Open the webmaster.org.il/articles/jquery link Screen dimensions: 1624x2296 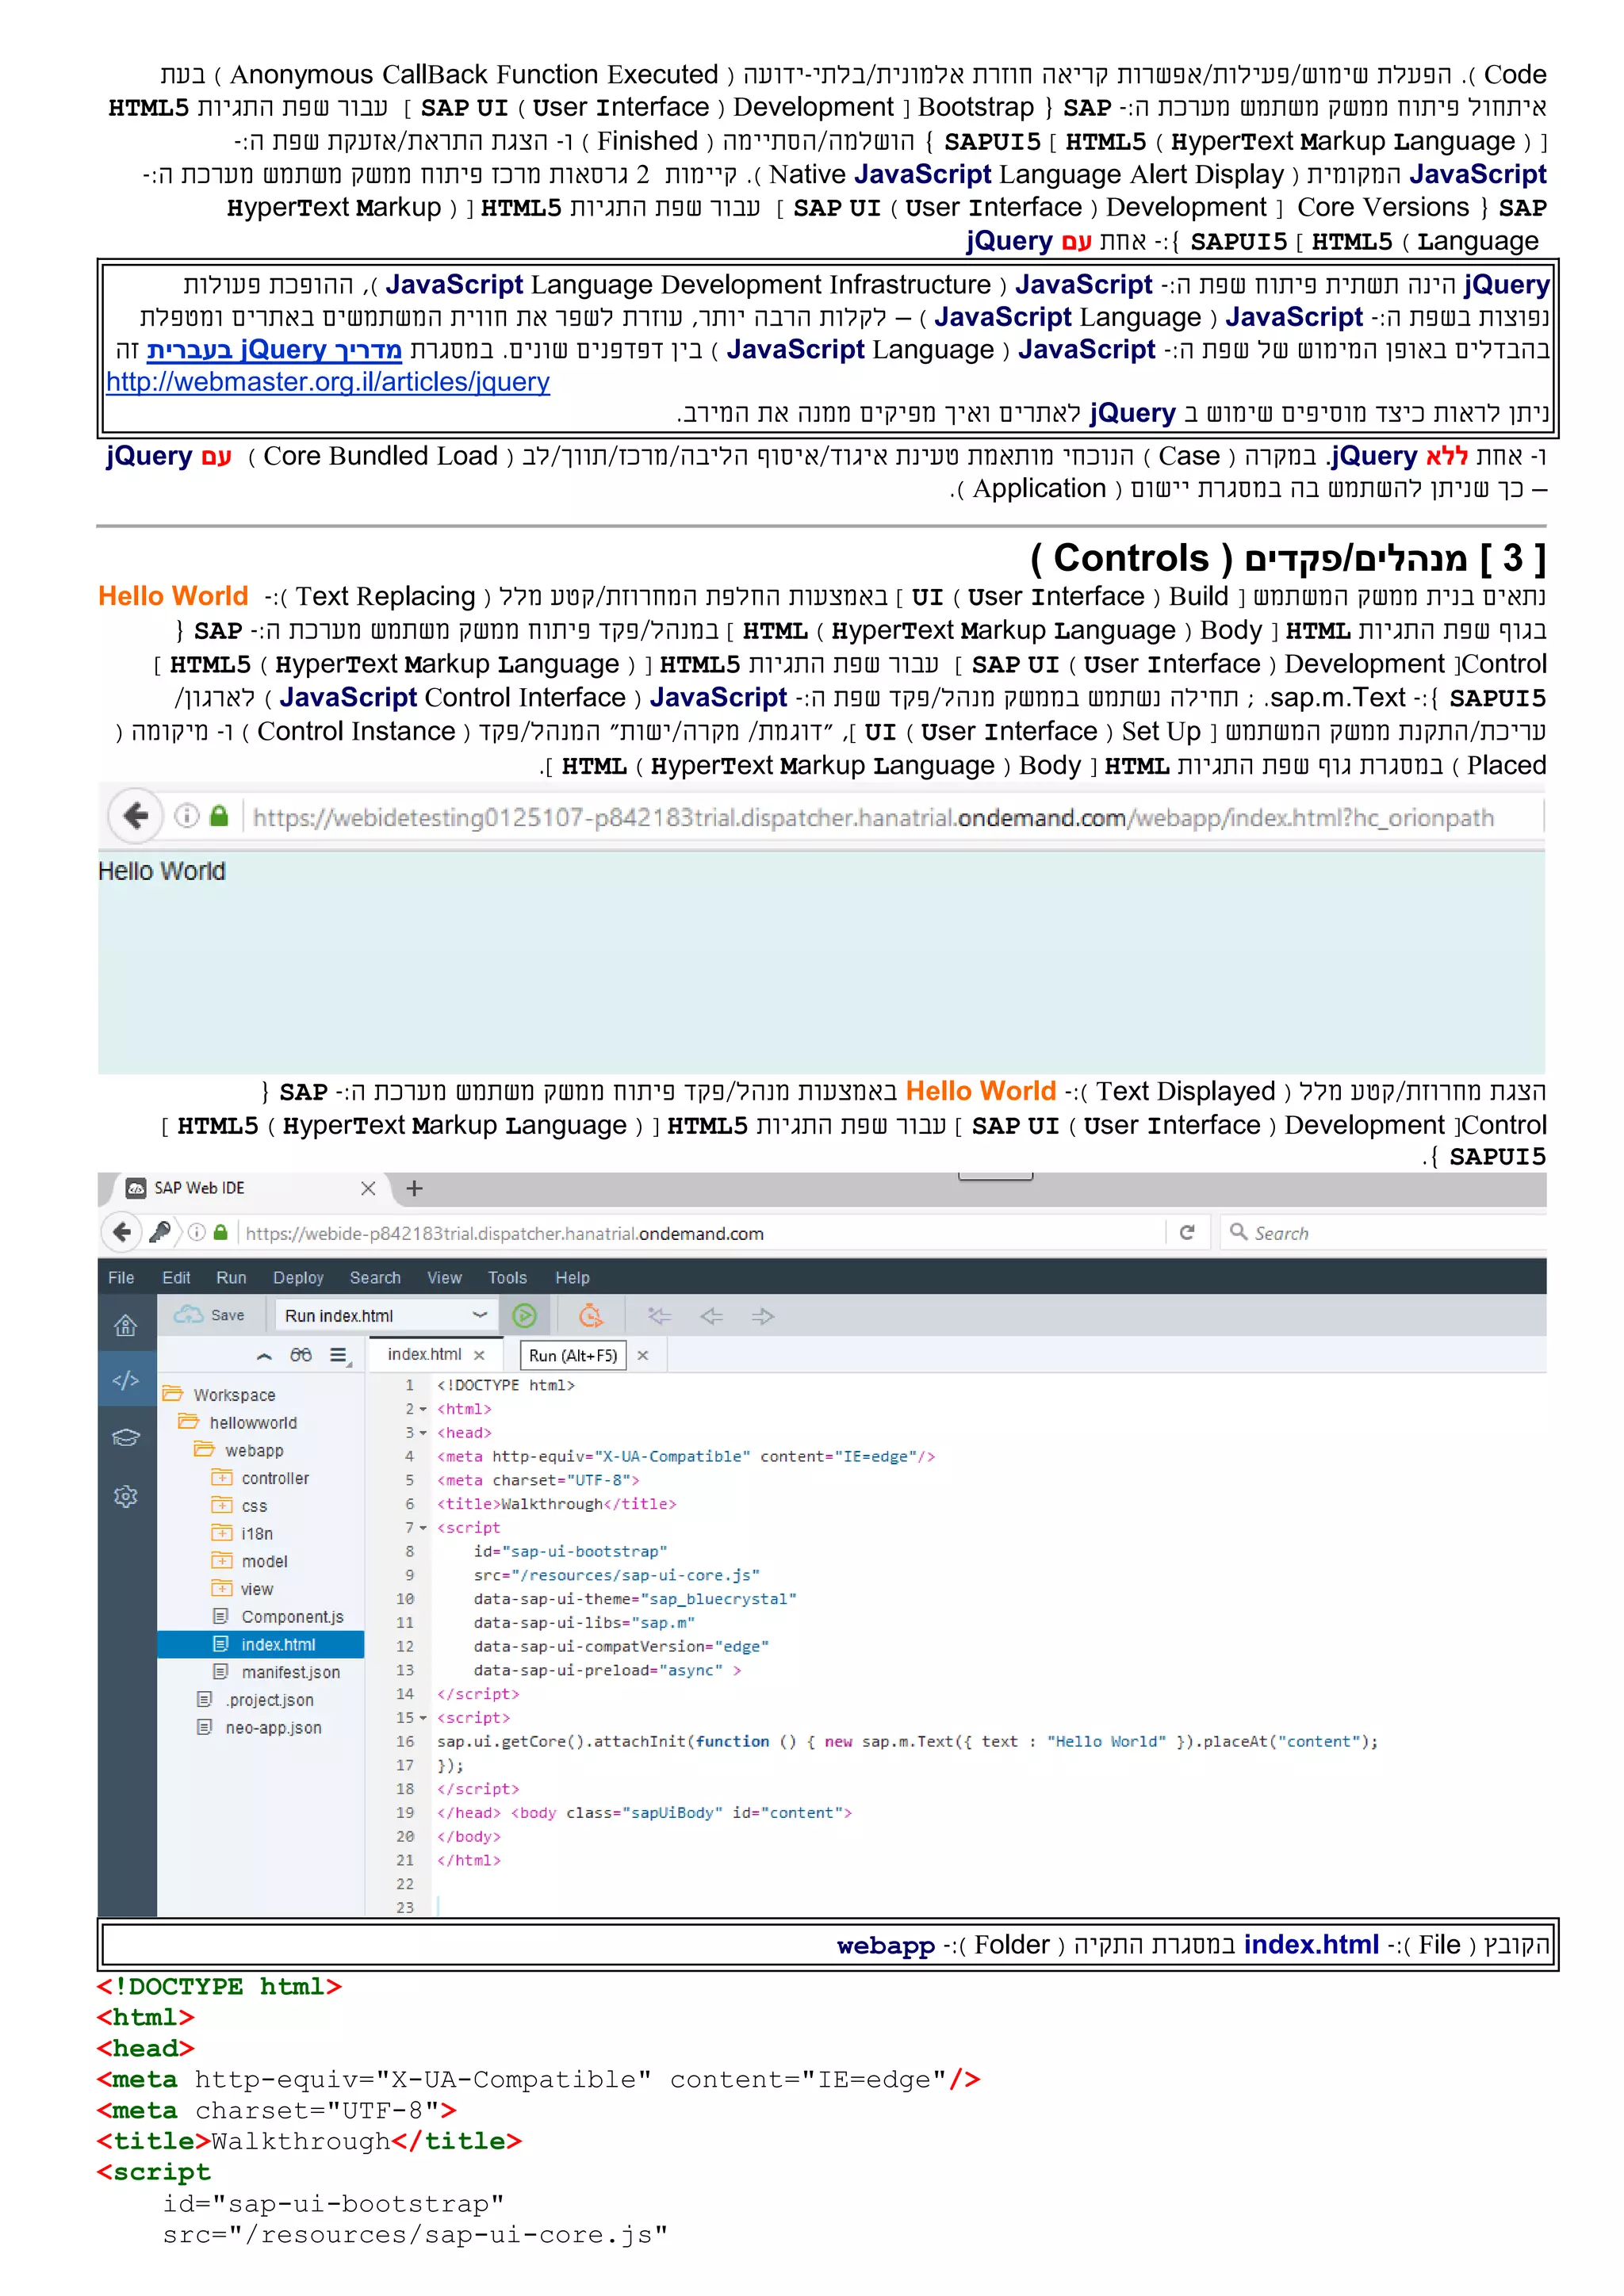pos(328,382)
